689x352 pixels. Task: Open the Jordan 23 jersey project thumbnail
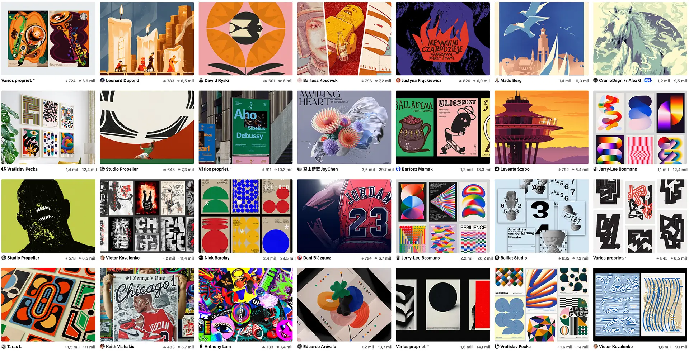tap(344, 216)
